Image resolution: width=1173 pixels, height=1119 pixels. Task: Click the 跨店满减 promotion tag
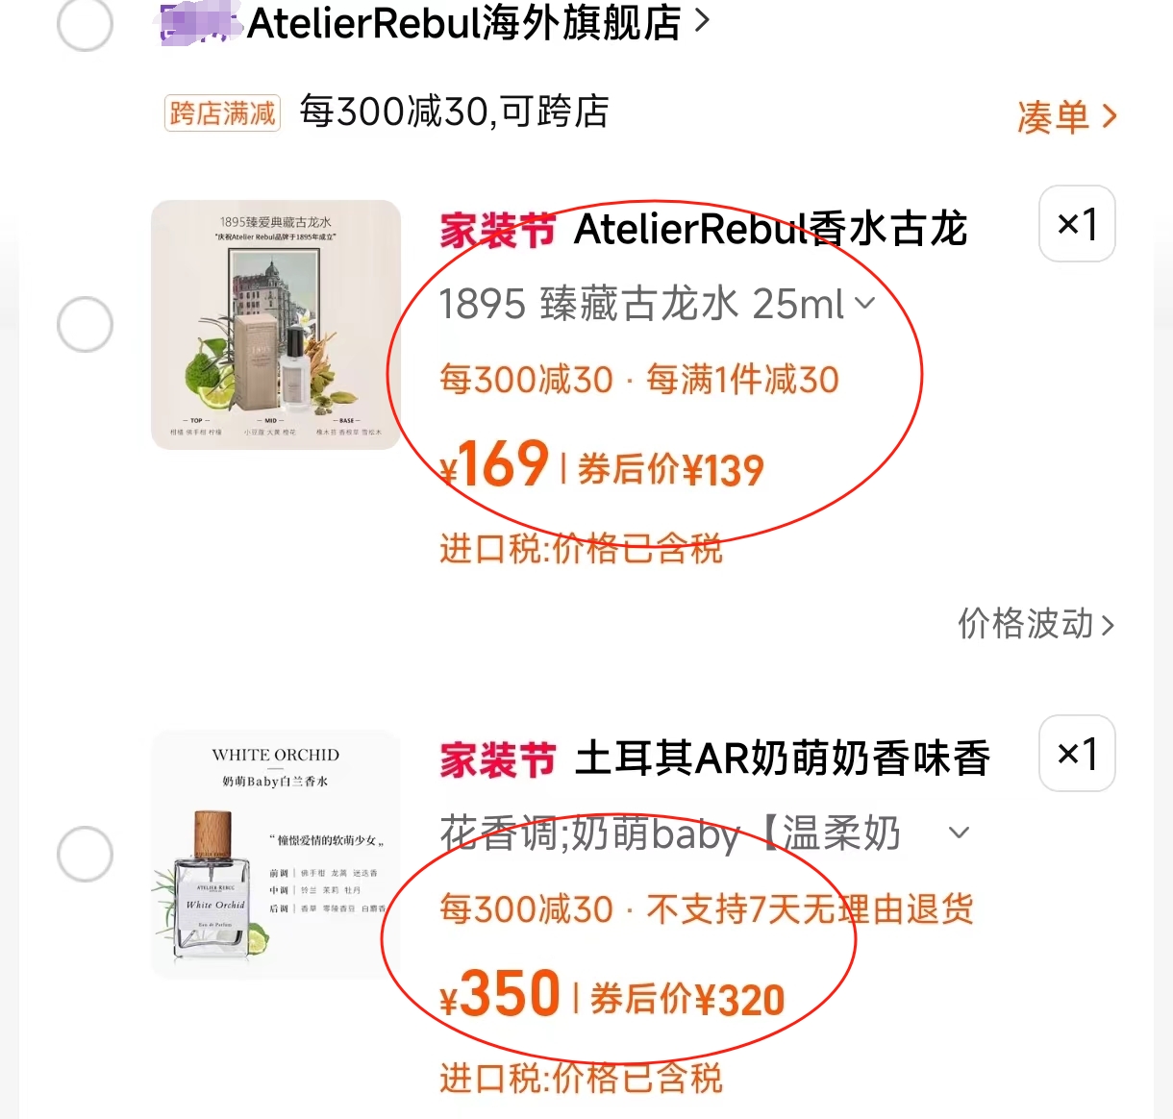click(222, 113)
